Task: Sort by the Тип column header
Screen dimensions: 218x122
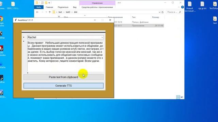Action: click(x=134, y=17)
